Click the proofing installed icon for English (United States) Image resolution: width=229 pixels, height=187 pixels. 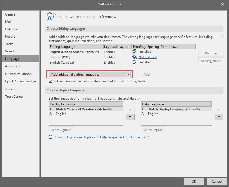click(x=134, y=52)
